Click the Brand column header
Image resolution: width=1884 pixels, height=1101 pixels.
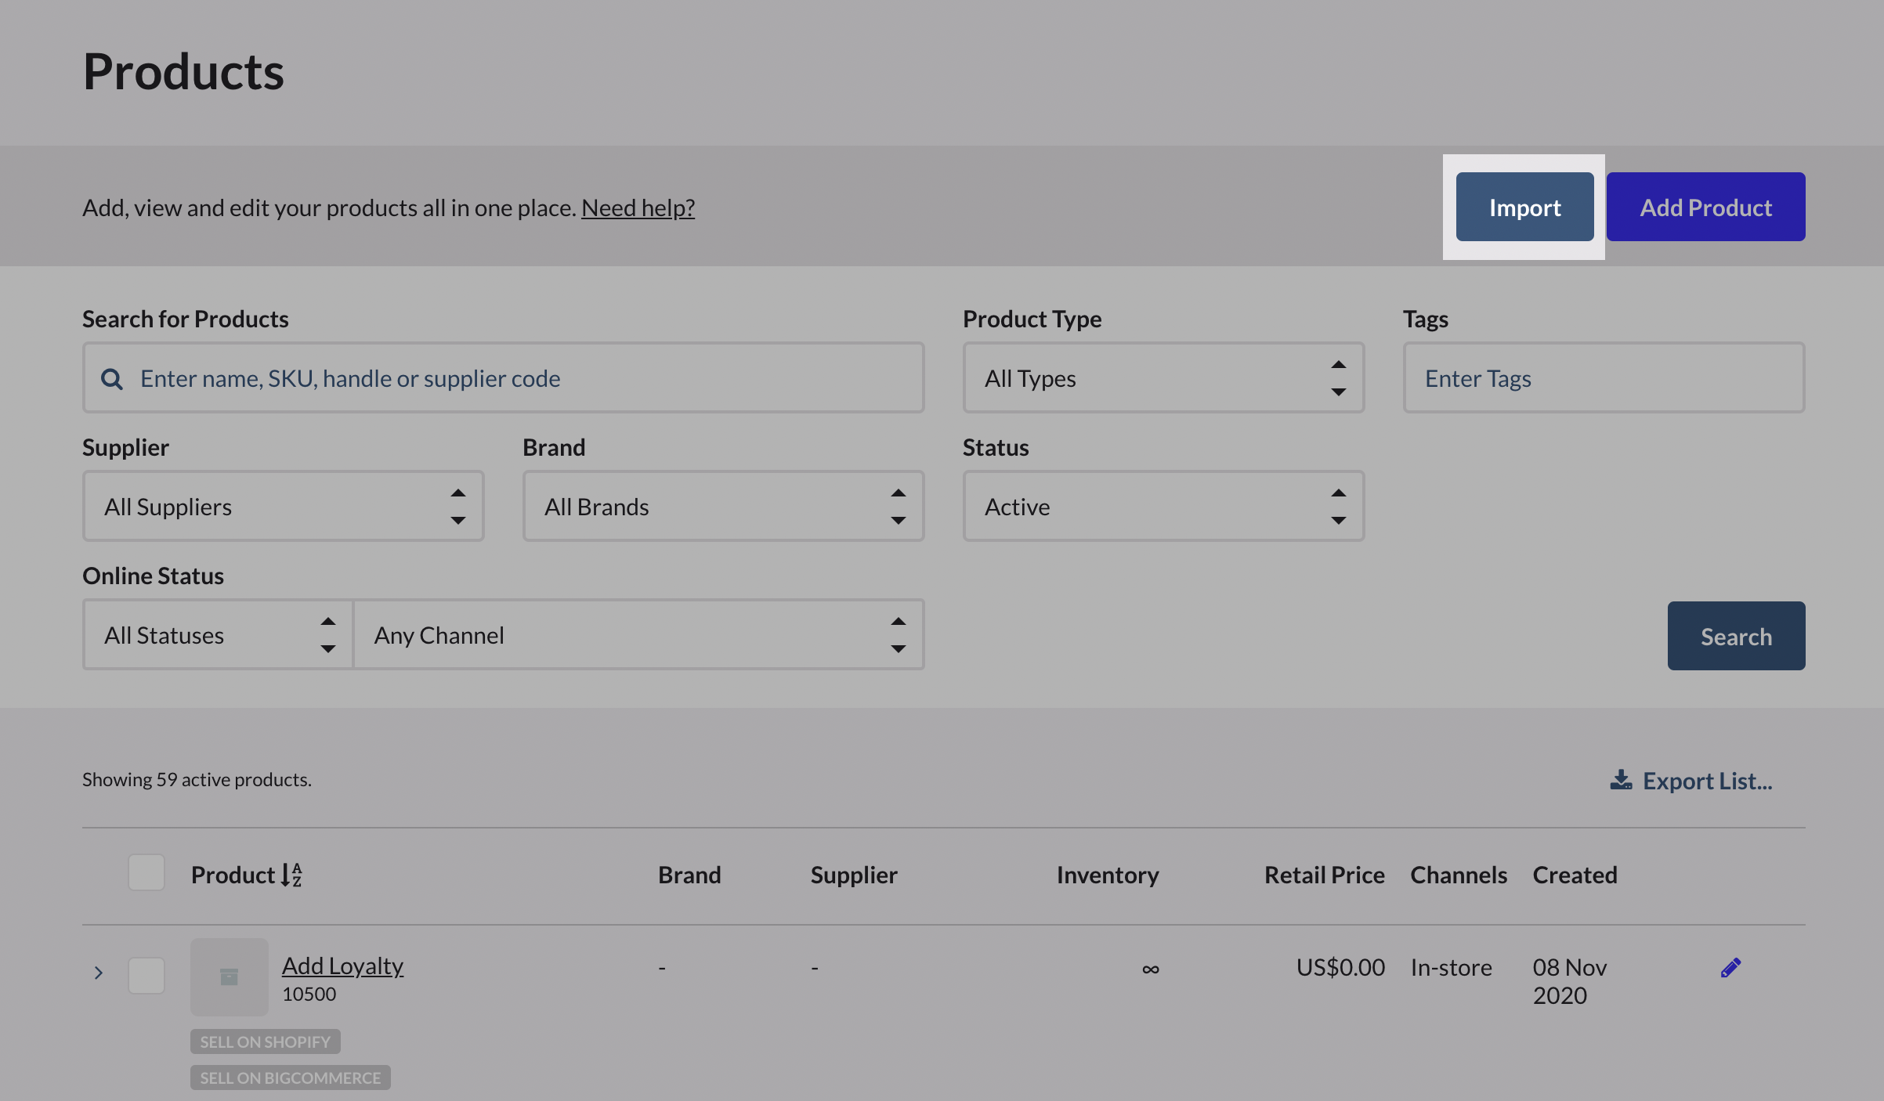(689, 875)
